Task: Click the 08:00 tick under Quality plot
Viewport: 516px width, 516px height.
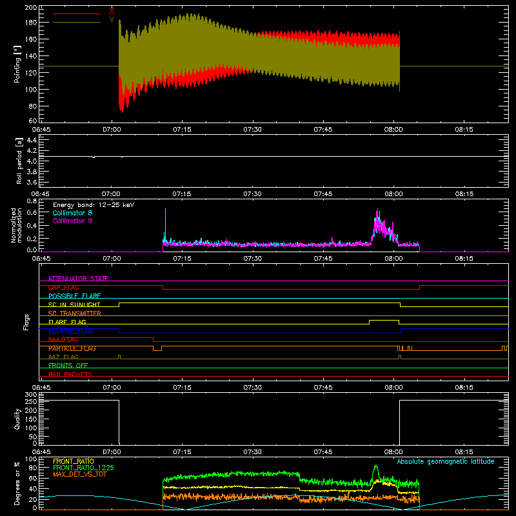Action: pos(393,452)
